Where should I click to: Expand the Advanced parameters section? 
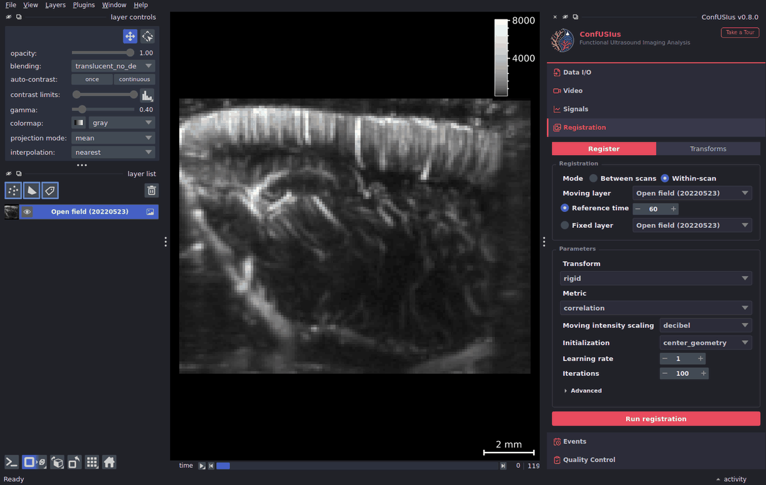[583, 391]
